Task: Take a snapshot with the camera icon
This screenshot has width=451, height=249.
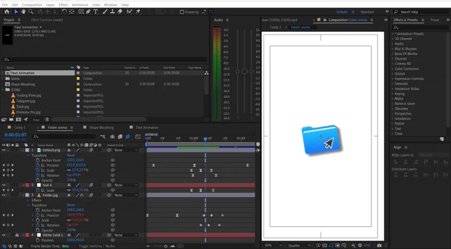Action: (379, 246)
